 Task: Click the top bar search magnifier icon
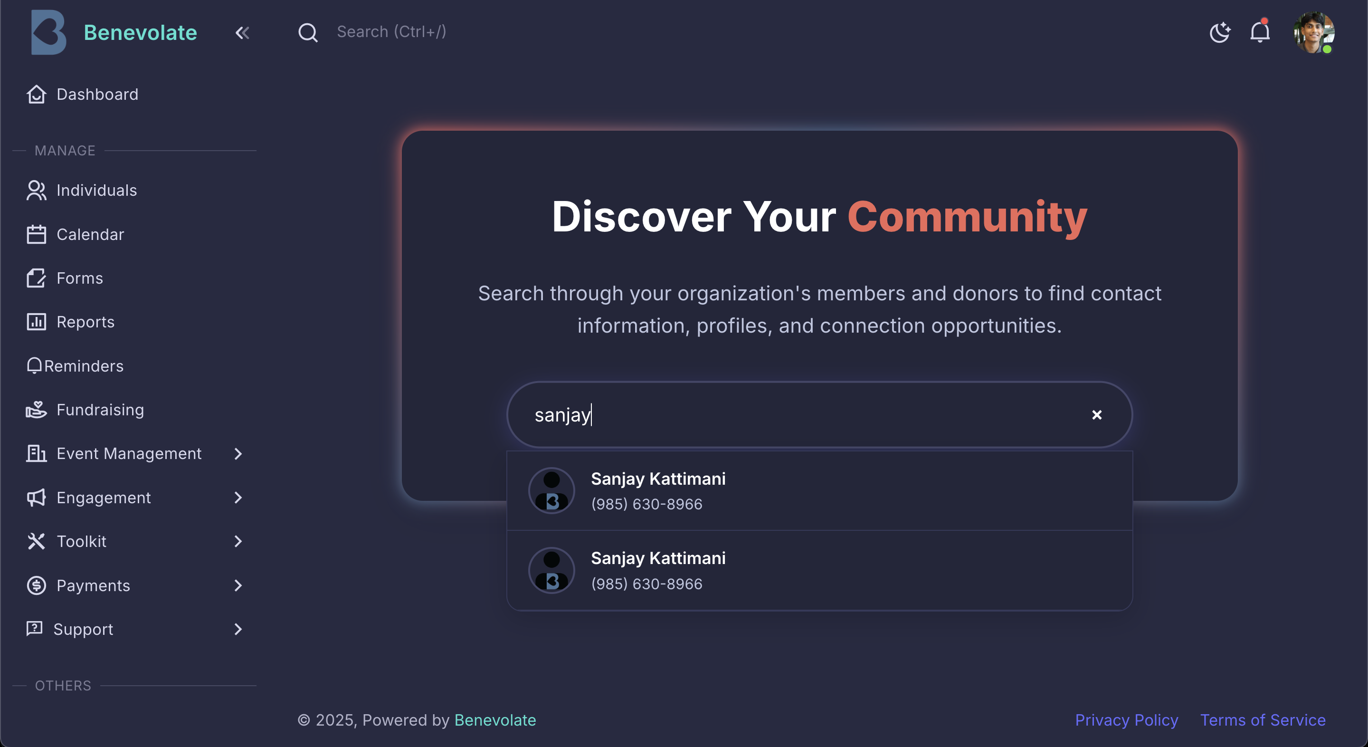point(307,32)
